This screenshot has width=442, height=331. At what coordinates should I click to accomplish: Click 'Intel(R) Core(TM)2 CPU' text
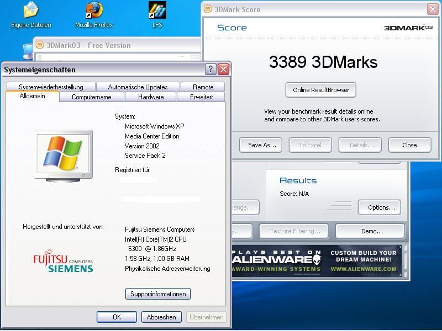156,239
